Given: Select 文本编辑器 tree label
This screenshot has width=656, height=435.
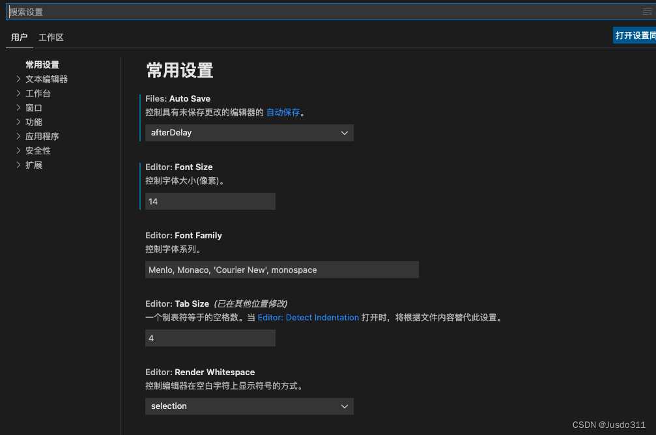Looking at the screenshot, I should 46,79.
